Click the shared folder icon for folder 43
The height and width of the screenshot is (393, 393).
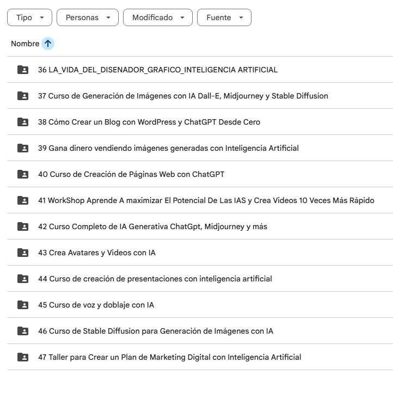point(23,253)
